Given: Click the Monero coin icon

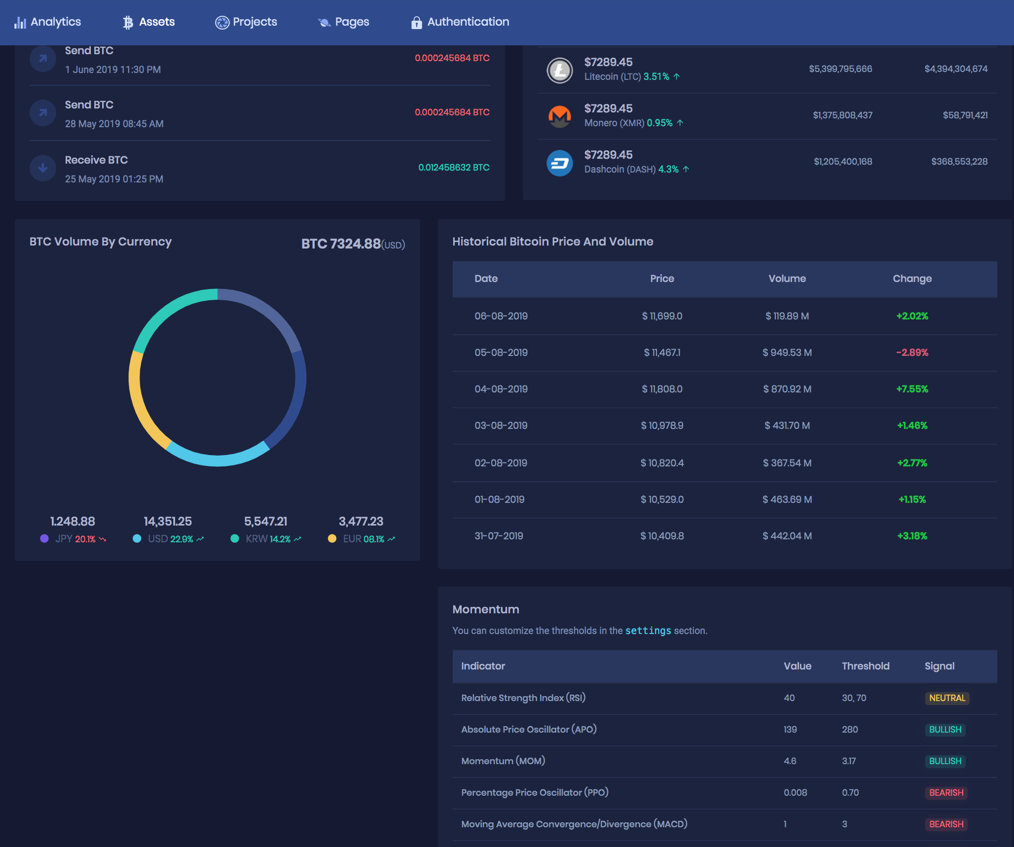Looking at the screenshot, I should coord(559,116).
